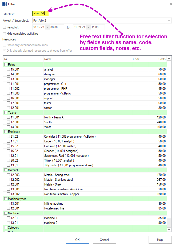The height and width of the screenshot is (247, 175).
Task: Check the 15.001 analyst checkbox
Action: pyautogui.click(x=8, y=69)
